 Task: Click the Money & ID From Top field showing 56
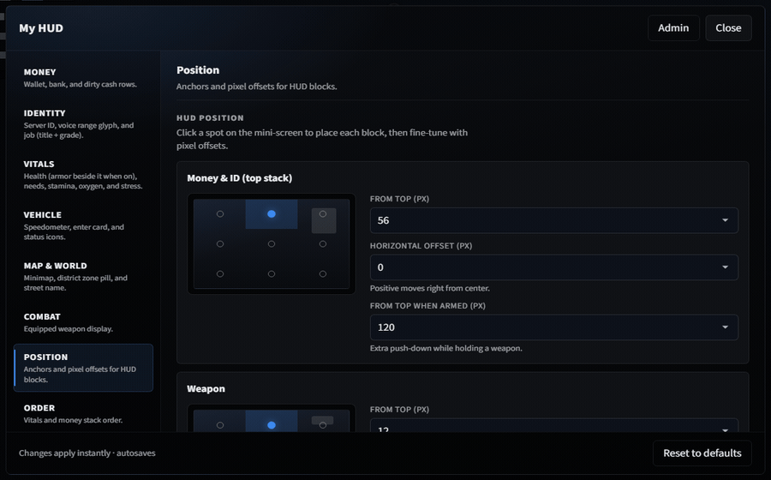(553, 220)
